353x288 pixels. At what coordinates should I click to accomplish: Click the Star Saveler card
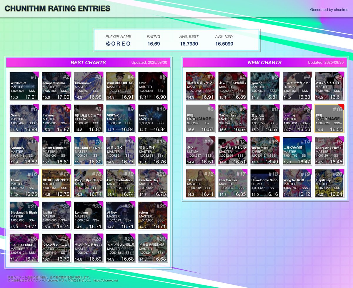(233, 183)
